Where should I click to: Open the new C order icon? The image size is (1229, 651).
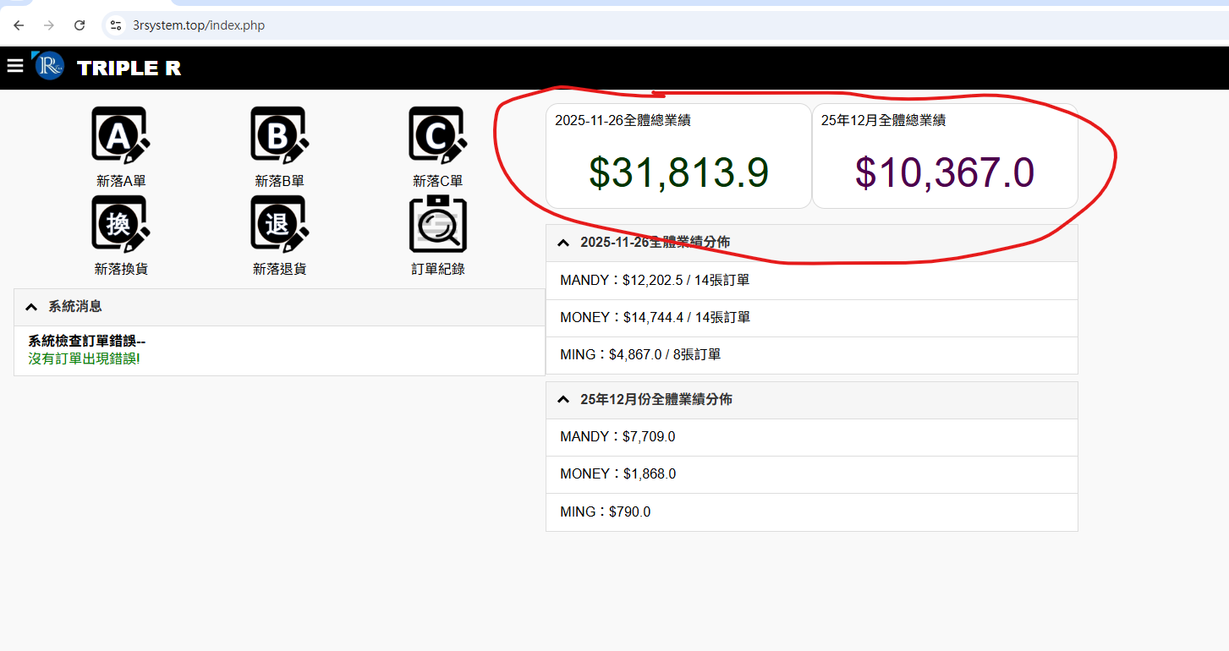click(x=437, y=135)
